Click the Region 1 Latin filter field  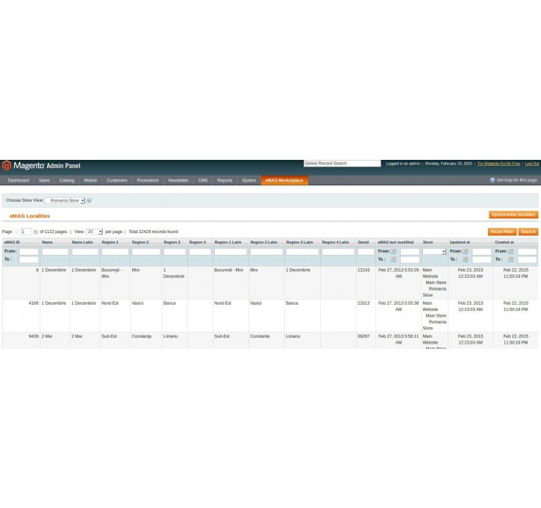(231, 252)
